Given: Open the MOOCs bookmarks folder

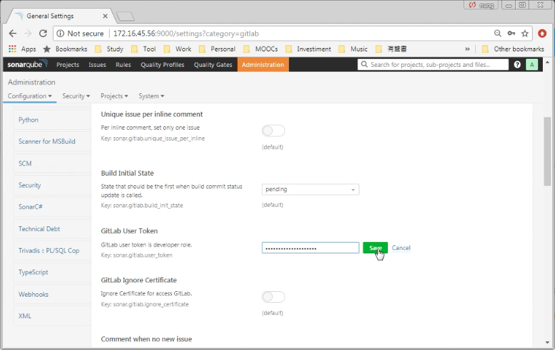Looking at the screenshot, I should (261, 49).
